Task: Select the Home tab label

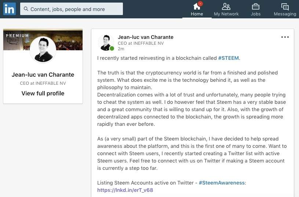Action: click(x=197, y=14)
